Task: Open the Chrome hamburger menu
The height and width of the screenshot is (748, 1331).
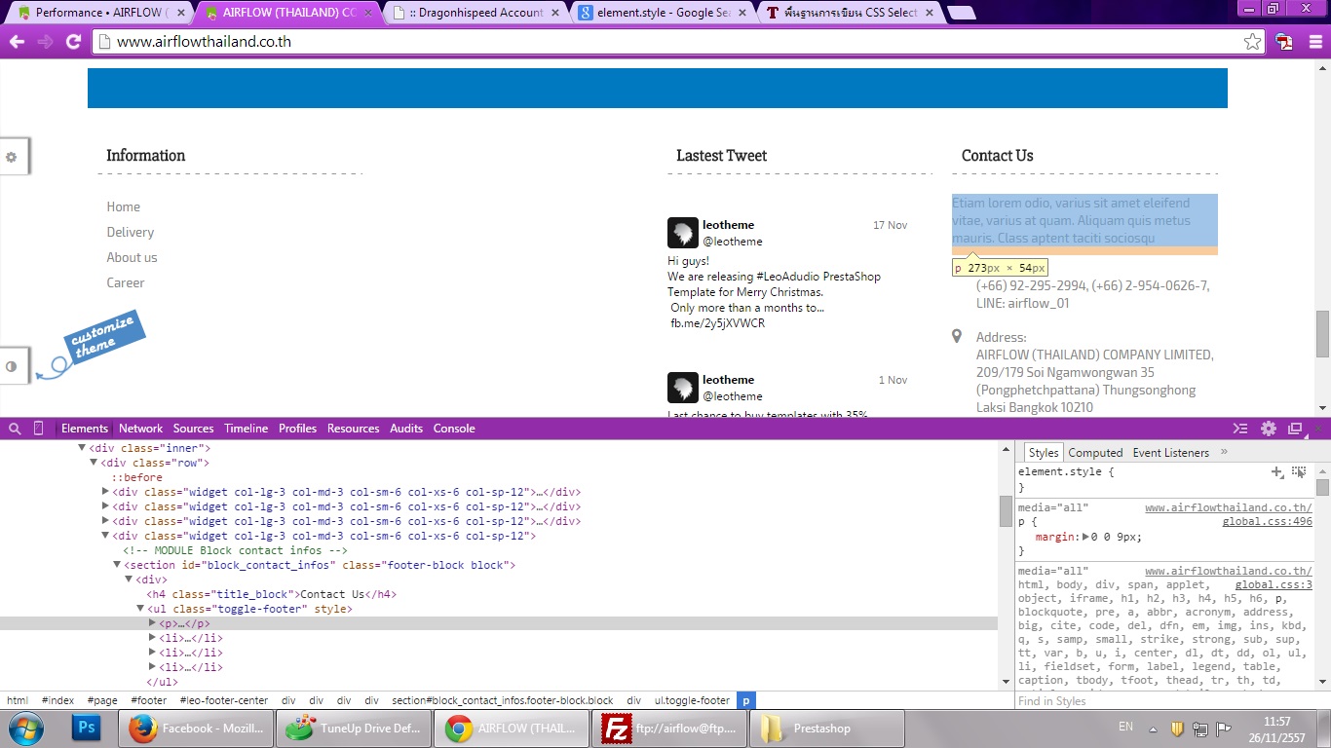Action: [1314, 42]
